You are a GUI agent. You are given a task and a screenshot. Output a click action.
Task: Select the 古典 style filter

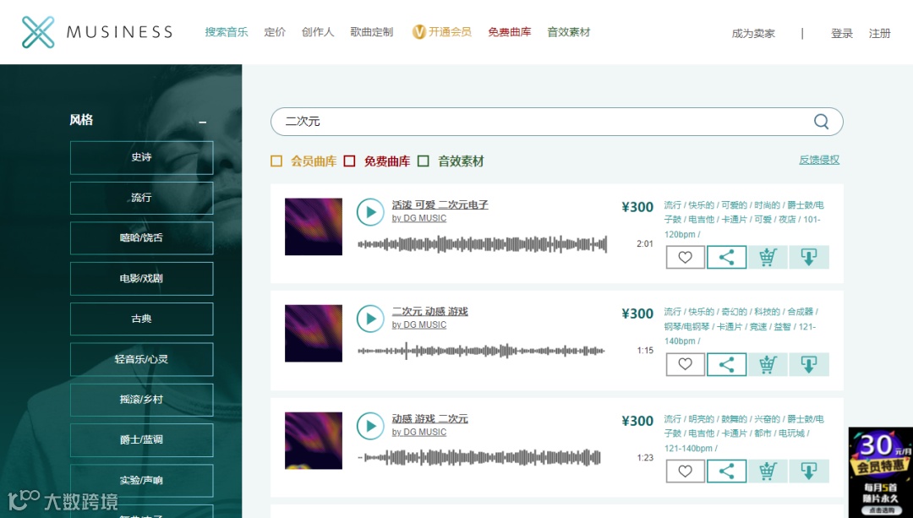[141, 319]
